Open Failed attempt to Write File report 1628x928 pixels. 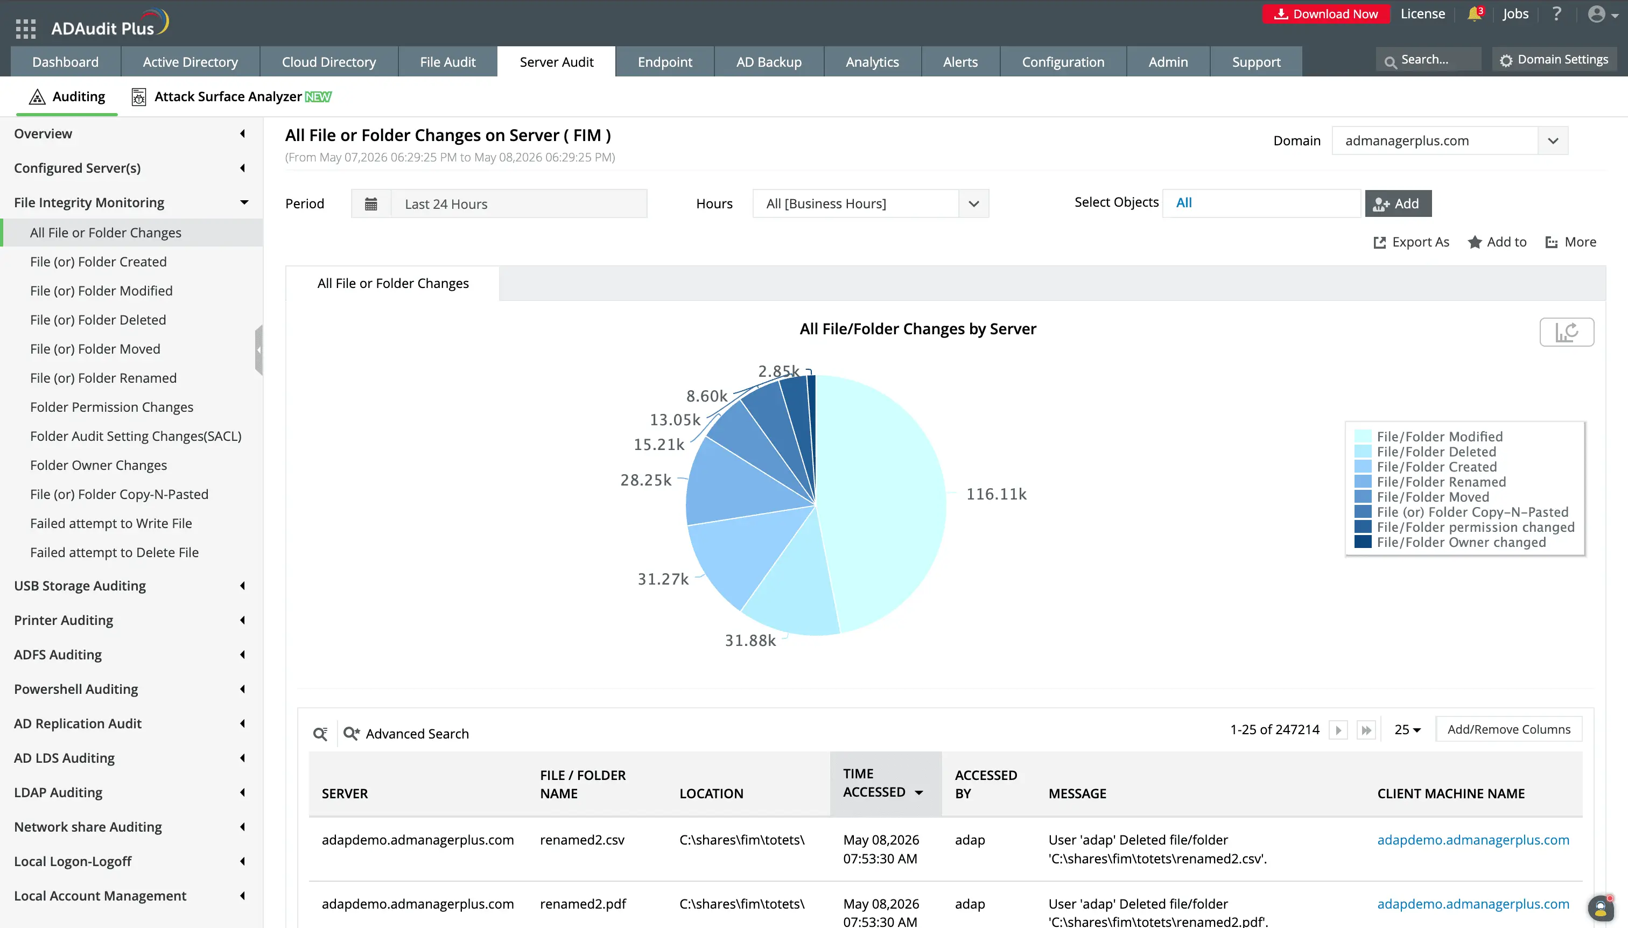(x=111, y=524)
